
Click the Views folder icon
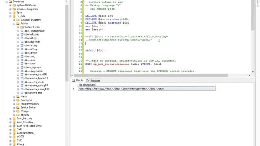click(18, 97)
